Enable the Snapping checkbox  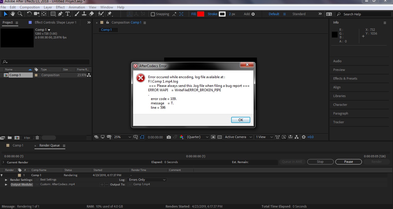tap(153, 14)
